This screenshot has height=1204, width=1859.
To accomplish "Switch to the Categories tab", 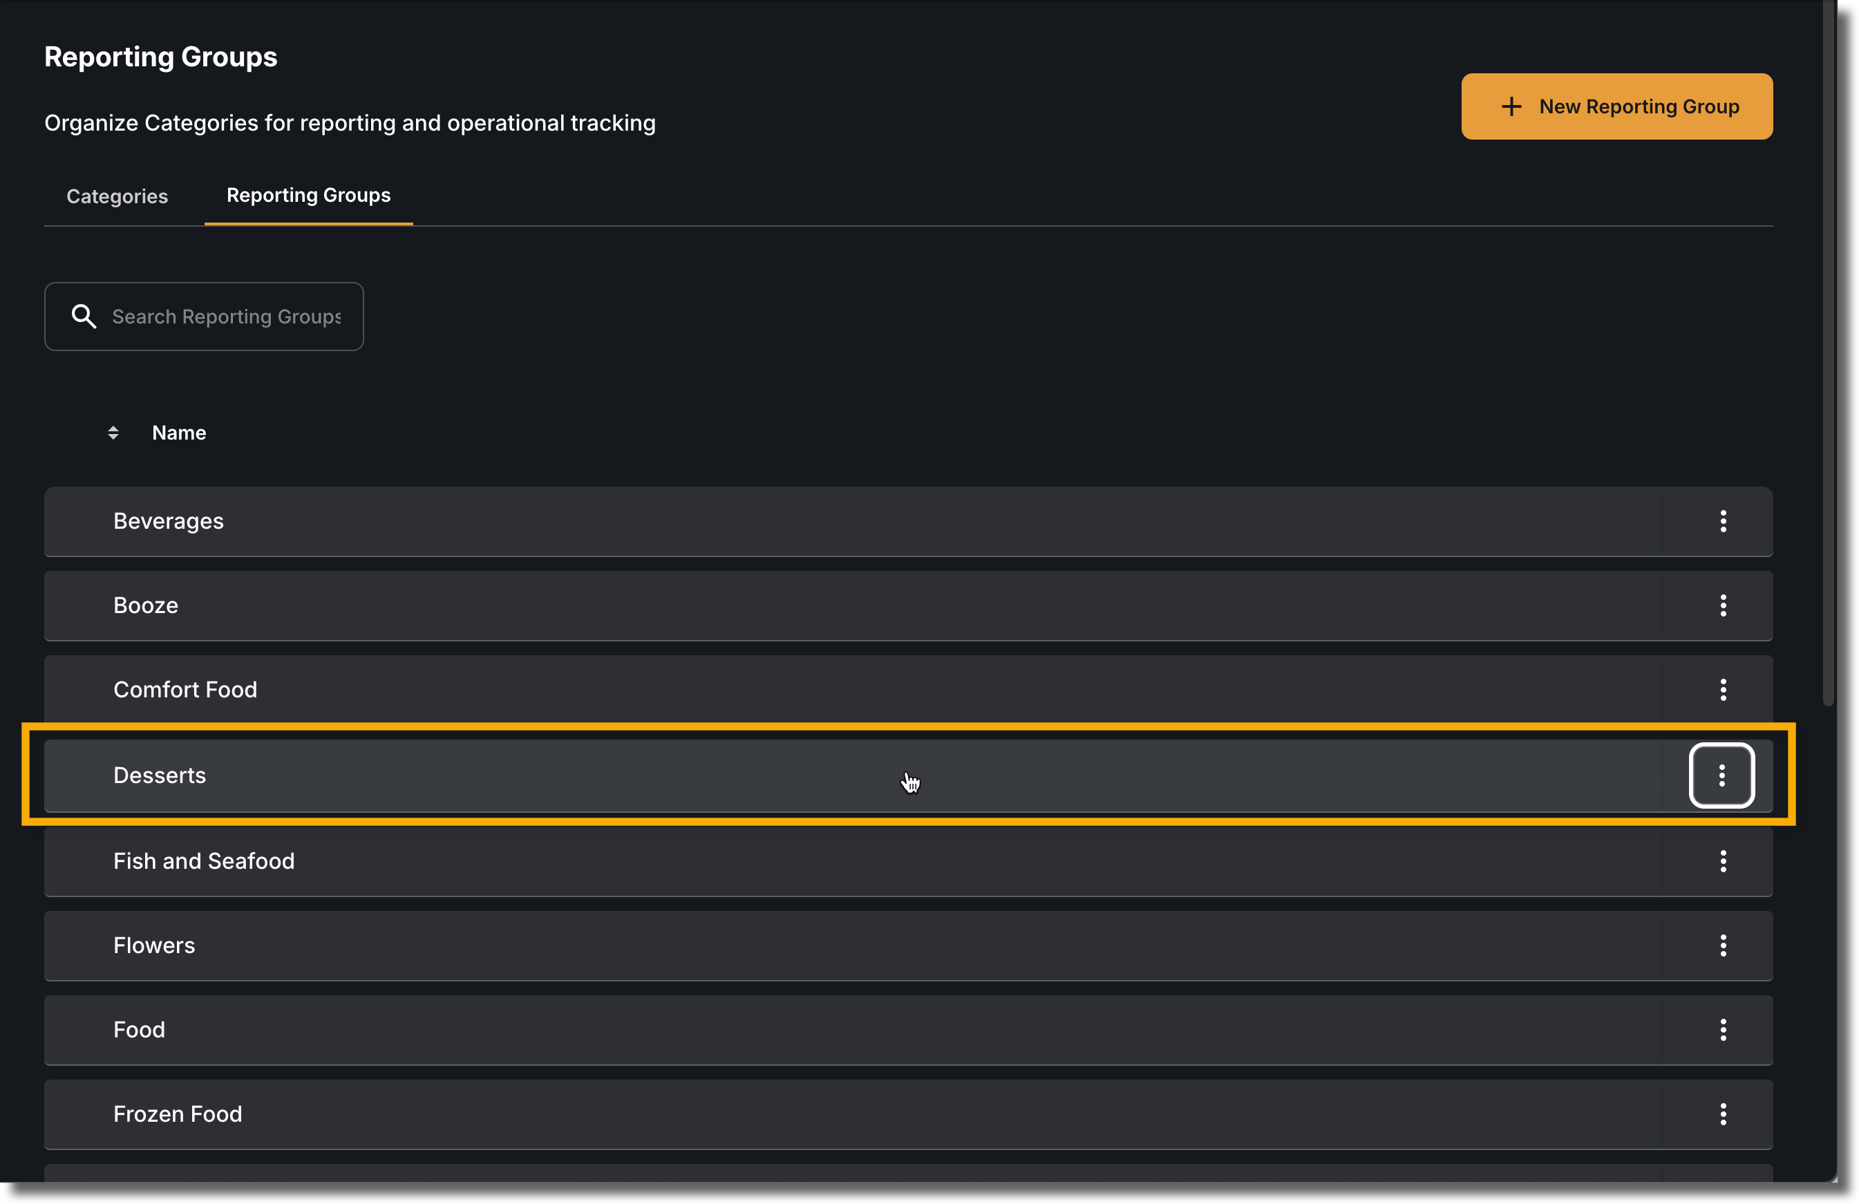I will (x=117, y=196).
